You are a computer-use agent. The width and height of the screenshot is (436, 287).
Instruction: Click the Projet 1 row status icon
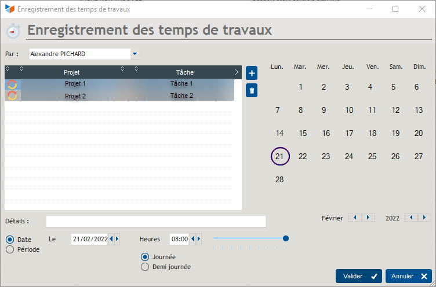point(12,84)
